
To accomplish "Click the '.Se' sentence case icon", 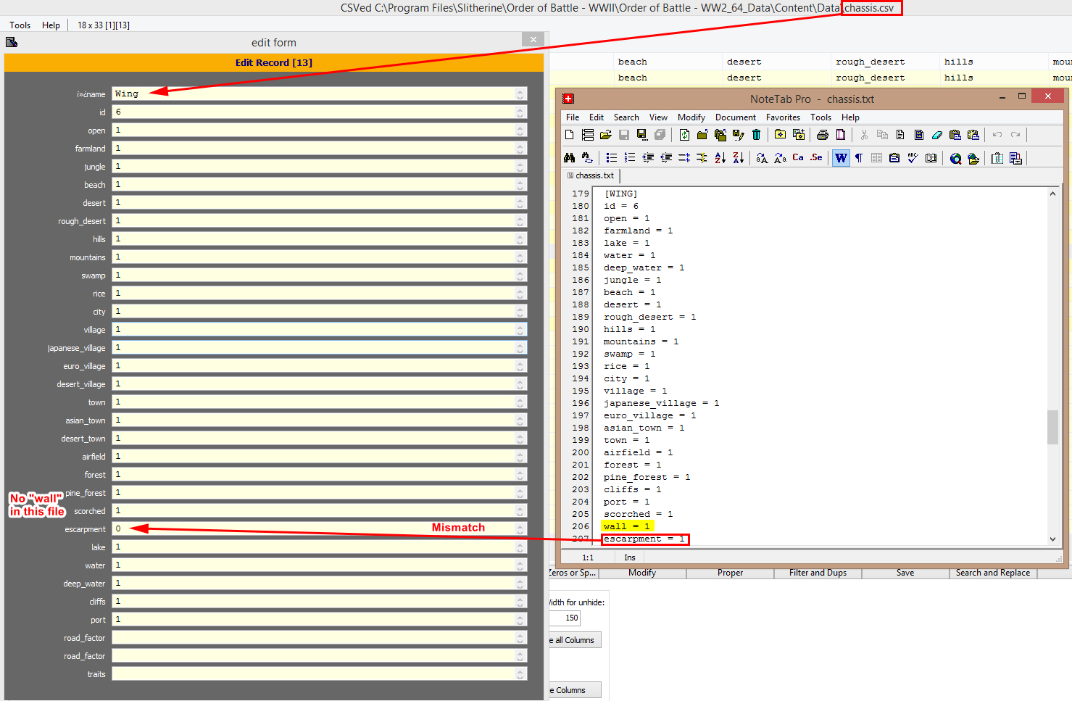I will (816, 157).
